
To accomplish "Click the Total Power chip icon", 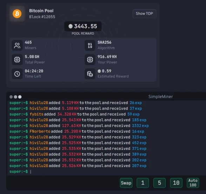I will tap(17, 60).
